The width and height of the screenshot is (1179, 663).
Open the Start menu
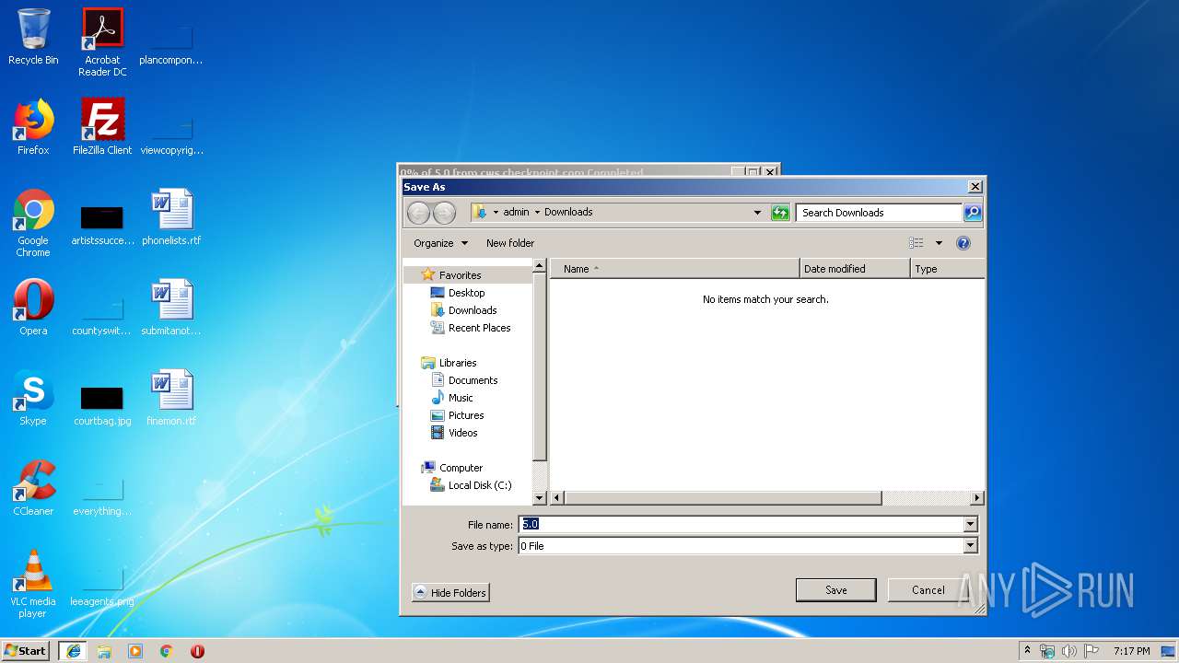(26, 650)
